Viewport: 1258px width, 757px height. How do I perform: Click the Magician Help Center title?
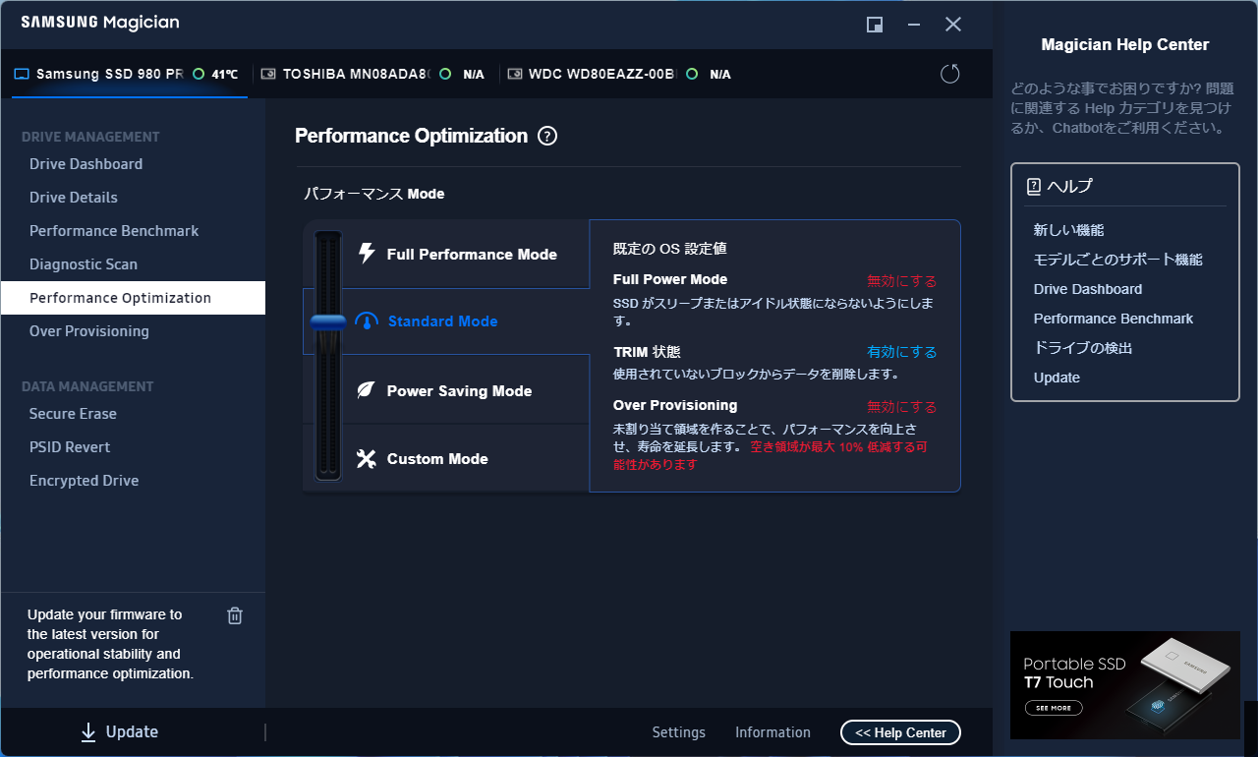(1125, 44)
